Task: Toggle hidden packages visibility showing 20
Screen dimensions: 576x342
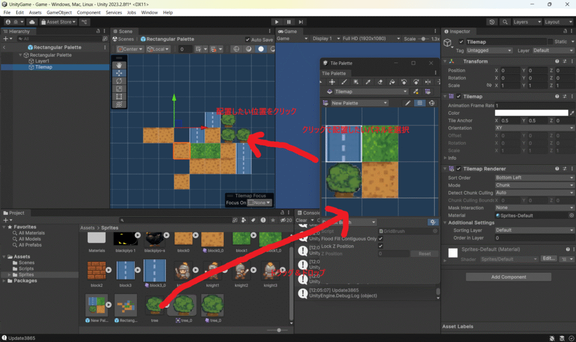Action: [286, 220]
